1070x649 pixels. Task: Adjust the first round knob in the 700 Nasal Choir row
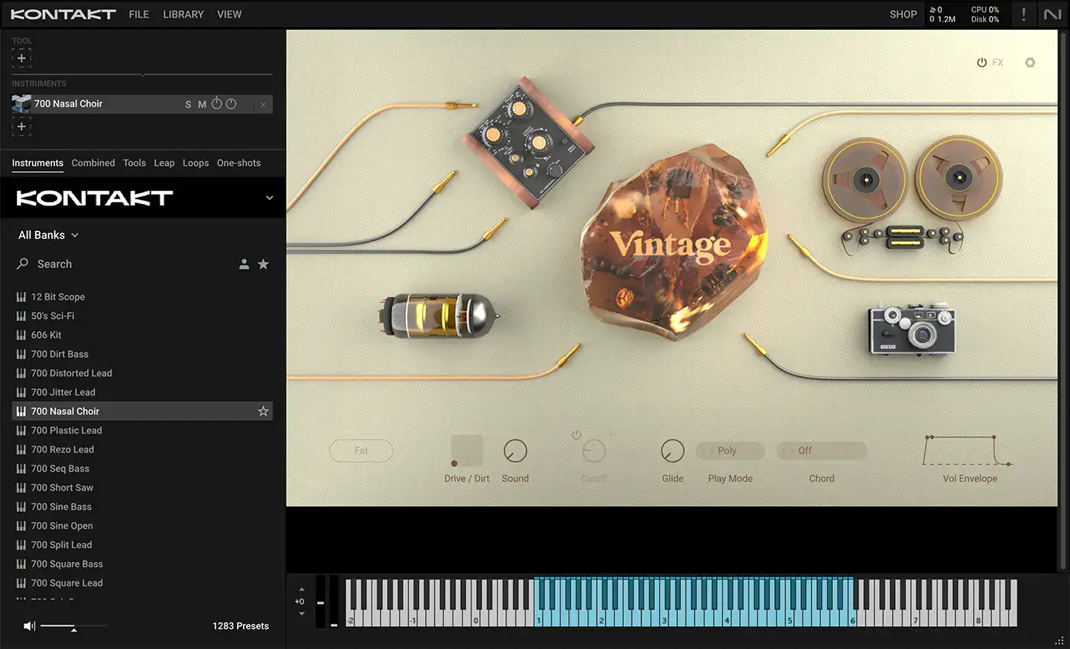pos(216,104)
